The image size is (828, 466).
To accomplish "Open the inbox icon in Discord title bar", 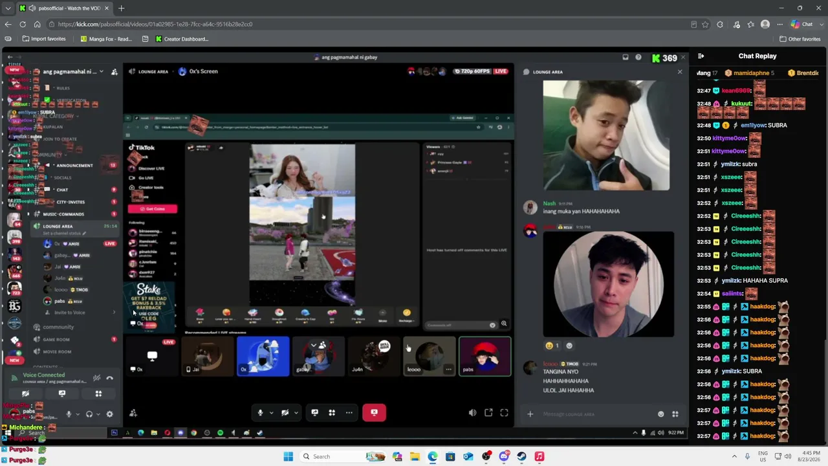I will coord(625,58).
